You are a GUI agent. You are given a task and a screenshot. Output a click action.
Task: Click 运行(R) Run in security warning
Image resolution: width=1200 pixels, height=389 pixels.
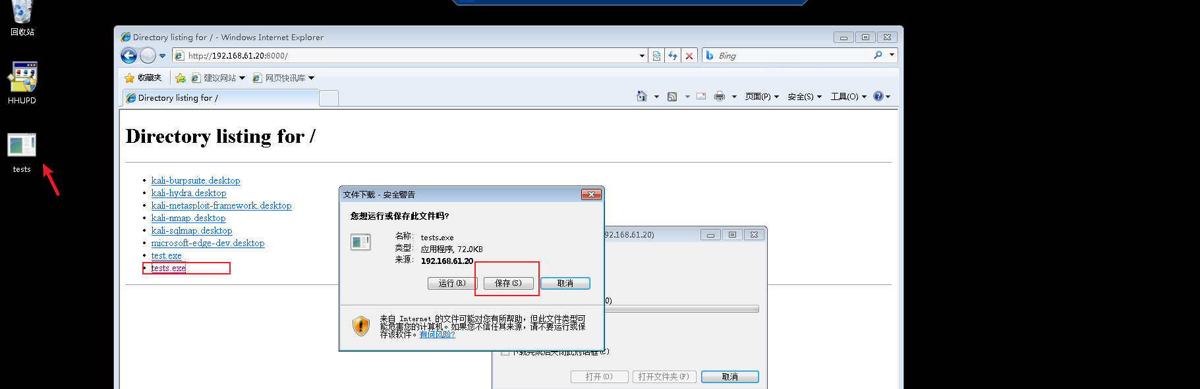[x=452, y=283]
